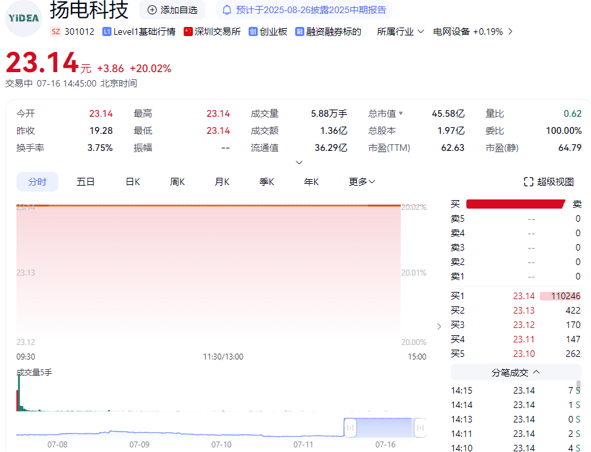Open the 2025中期报告 disclosure notice
The height and width of the screenshot is (452, 591).
click(x=304, y=10)
